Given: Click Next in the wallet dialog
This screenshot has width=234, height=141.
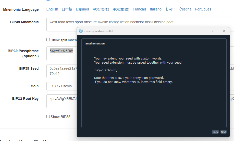Looking at the screenshot, I should [223, 132].
